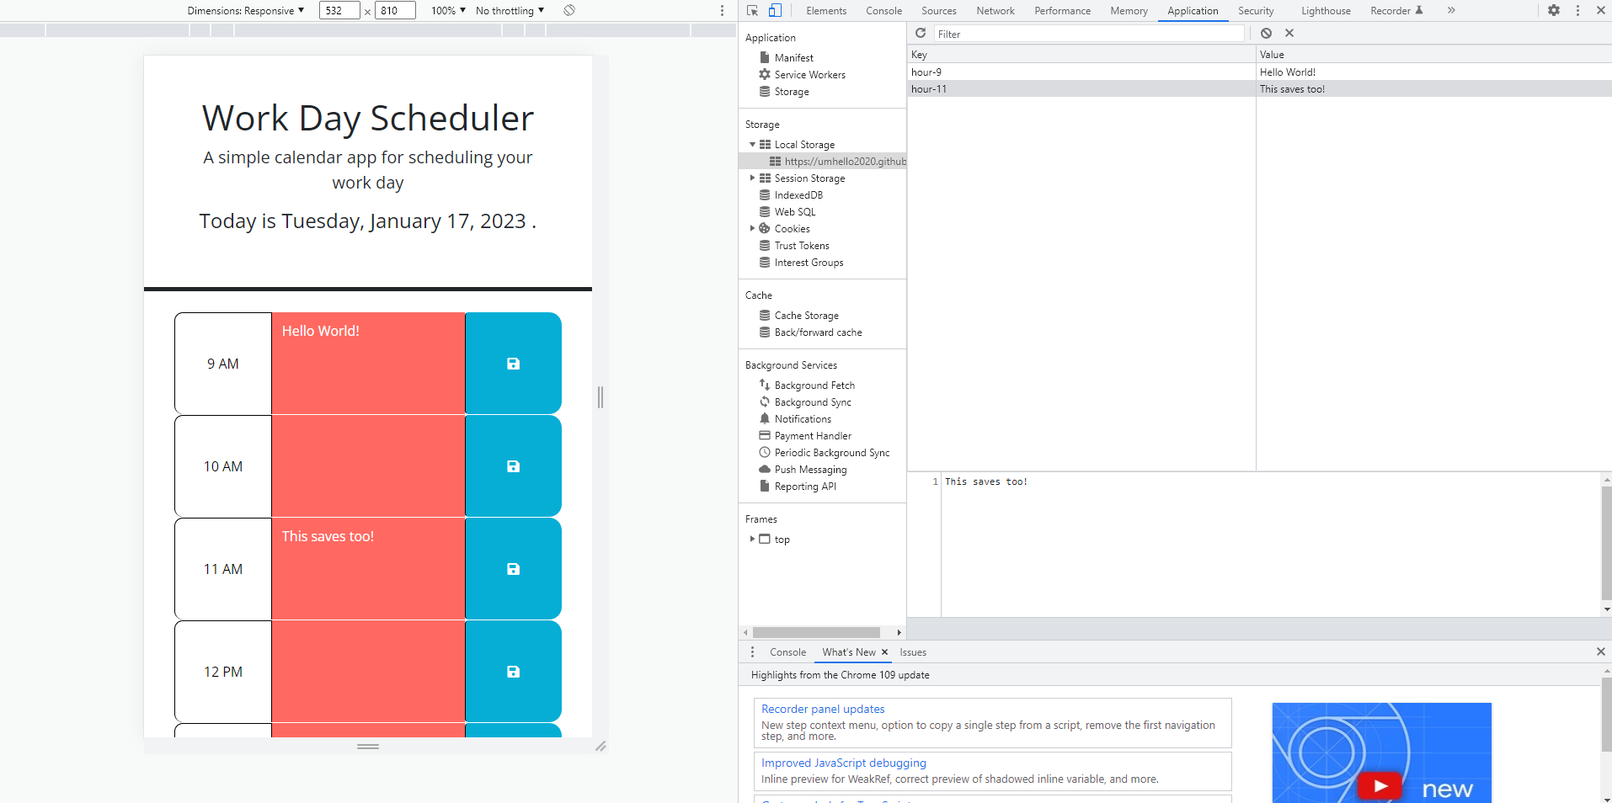Click the Key column header
This screenshot has width=1612, height=803.
click(x=1081, y=55)
